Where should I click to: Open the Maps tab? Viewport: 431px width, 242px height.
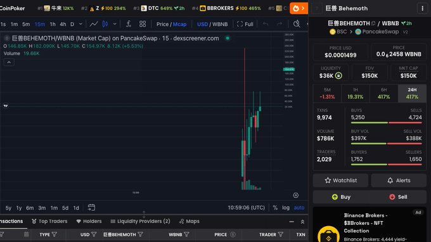click(190, 221)
